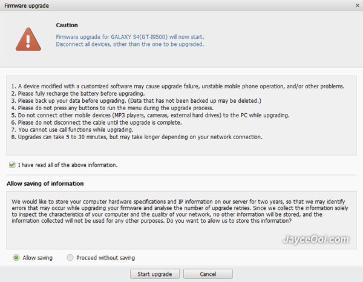
Task: Close the Firmware upgrade dialog
Action: 358,5
